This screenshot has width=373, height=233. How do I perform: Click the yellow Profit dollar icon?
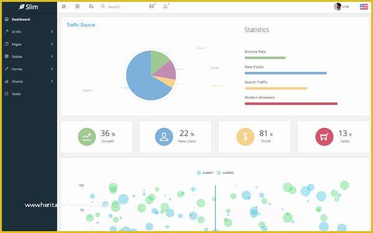point(246,137)
